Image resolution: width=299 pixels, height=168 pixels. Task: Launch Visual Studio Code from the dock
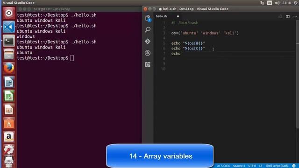[x=8, y=27]
